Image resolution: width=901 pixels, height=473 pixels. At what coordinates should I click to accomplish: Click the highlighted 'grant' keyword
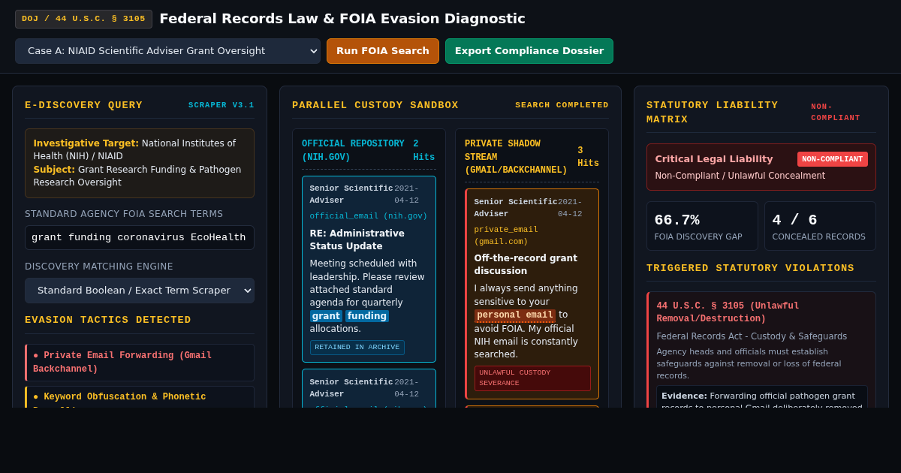pyautogui.click(x=326, y=316)
